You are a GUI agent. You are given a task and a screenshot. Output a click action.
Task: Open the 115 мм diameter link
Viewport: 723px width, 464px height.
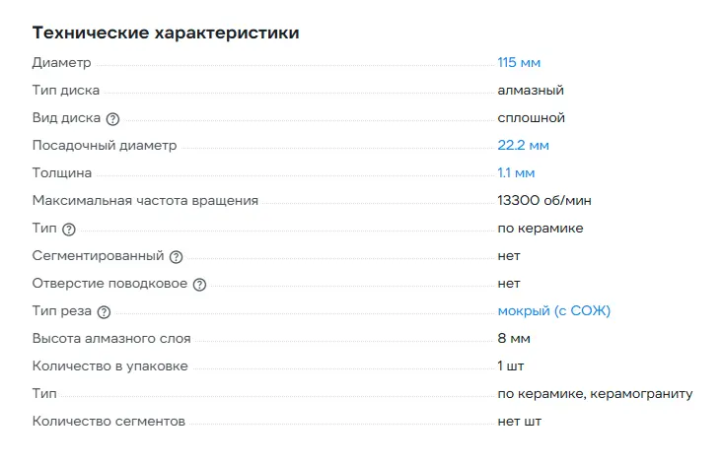pyautogui.click(x=519, y=63)
